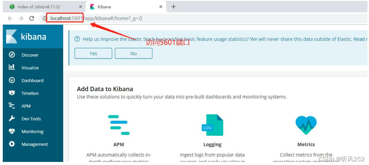
Task: Click the APM card title
Action: coord(118,144)
